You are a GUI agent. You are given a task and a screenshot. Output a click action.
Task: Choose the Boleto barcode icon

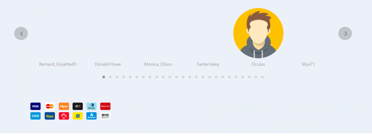(x=105, y=116)
